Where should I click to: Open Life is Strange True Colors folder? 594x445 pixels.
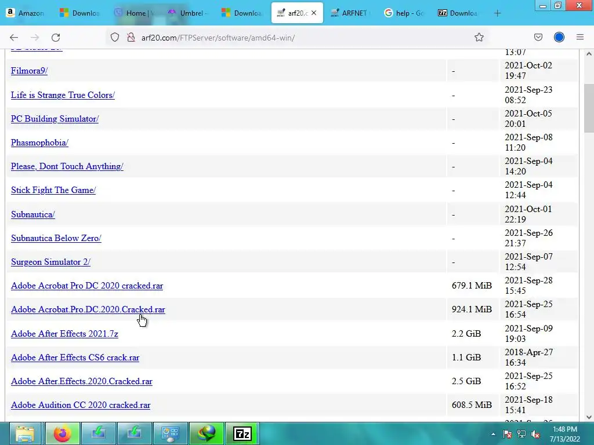click(x=63, y=95)
